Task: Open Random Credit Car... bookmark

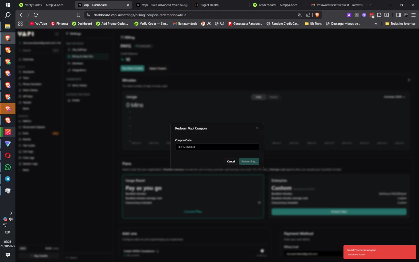Action: 283,24
